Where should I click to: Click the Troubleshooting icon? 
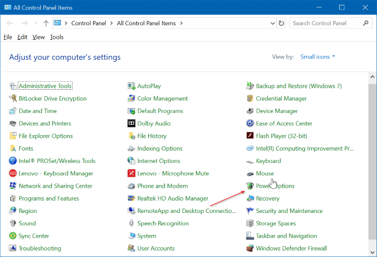pyautogui.click(x=13, y=248)
